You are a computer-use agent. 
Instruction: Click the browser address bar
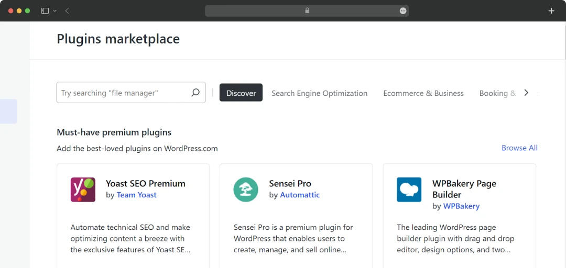click(x=307, y=11)
